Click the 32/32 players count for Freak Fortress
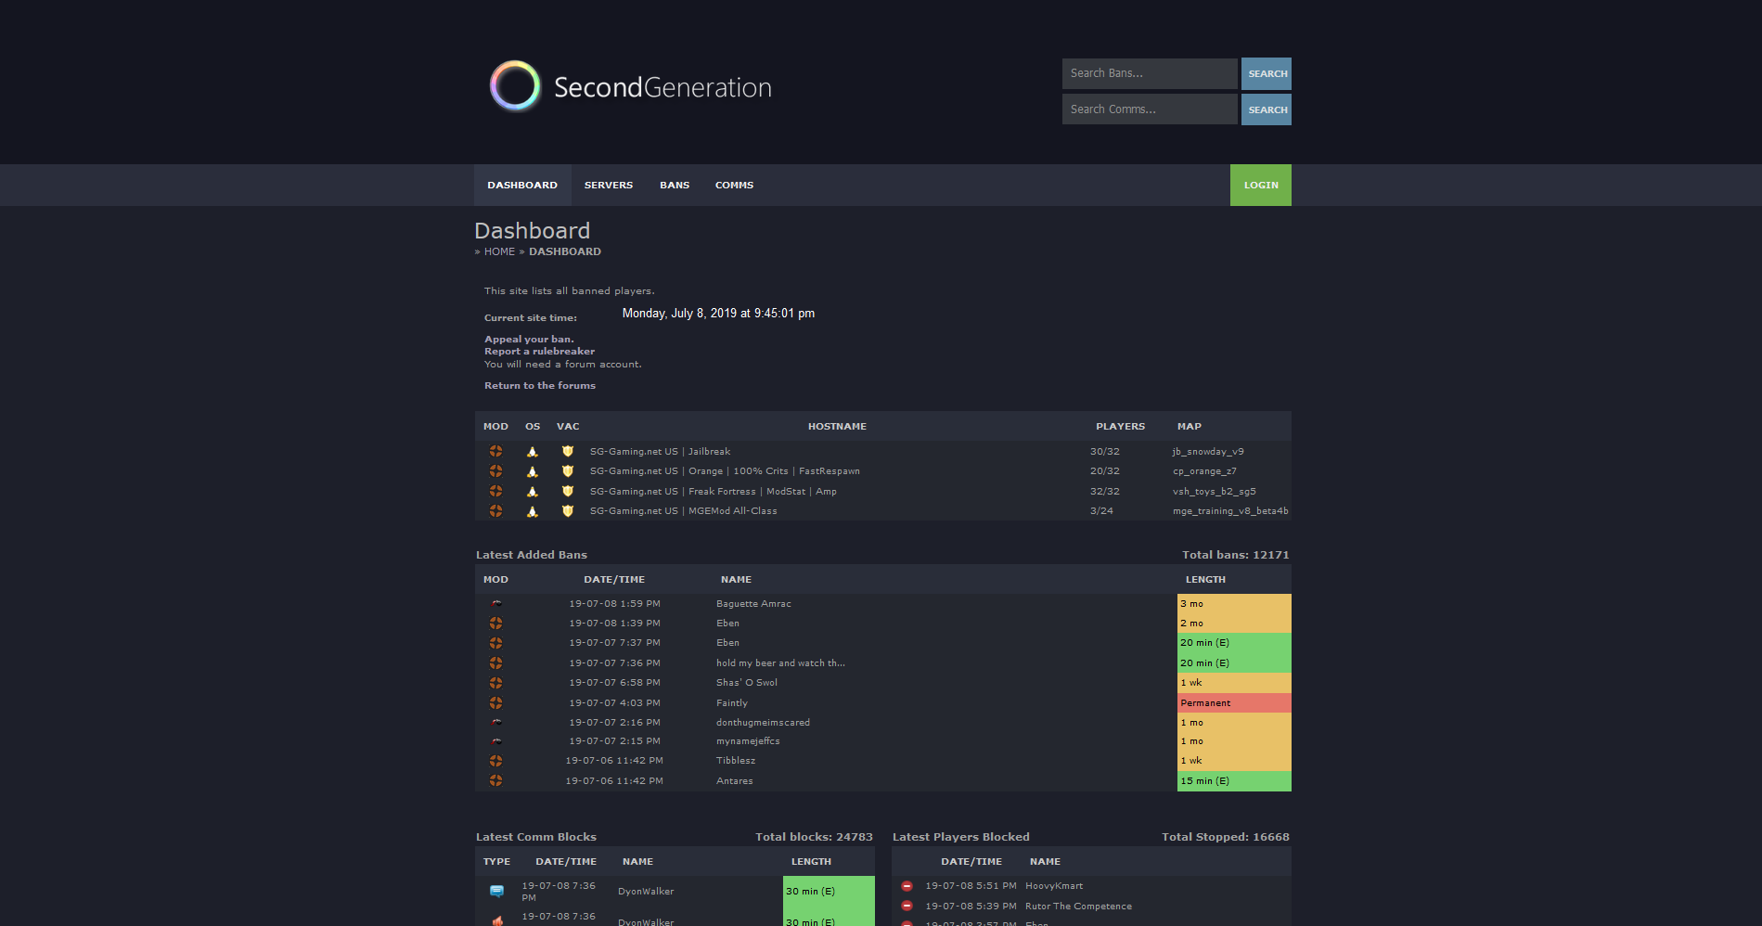This screenshot has height=926, width=1762. pos(1104,492)
